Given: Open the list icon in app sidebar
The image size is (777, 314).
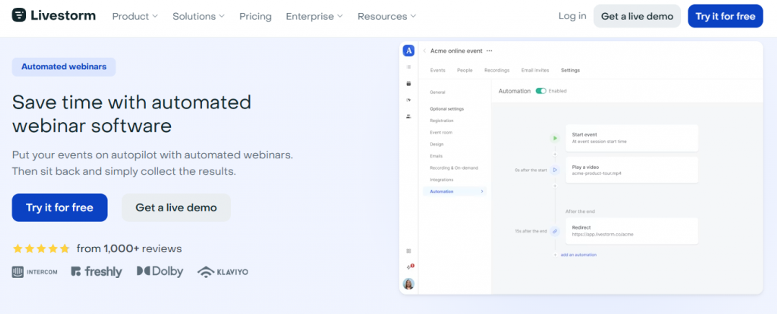Looking at the screenshot, I should pyautogui.click(x=409, y=67).
